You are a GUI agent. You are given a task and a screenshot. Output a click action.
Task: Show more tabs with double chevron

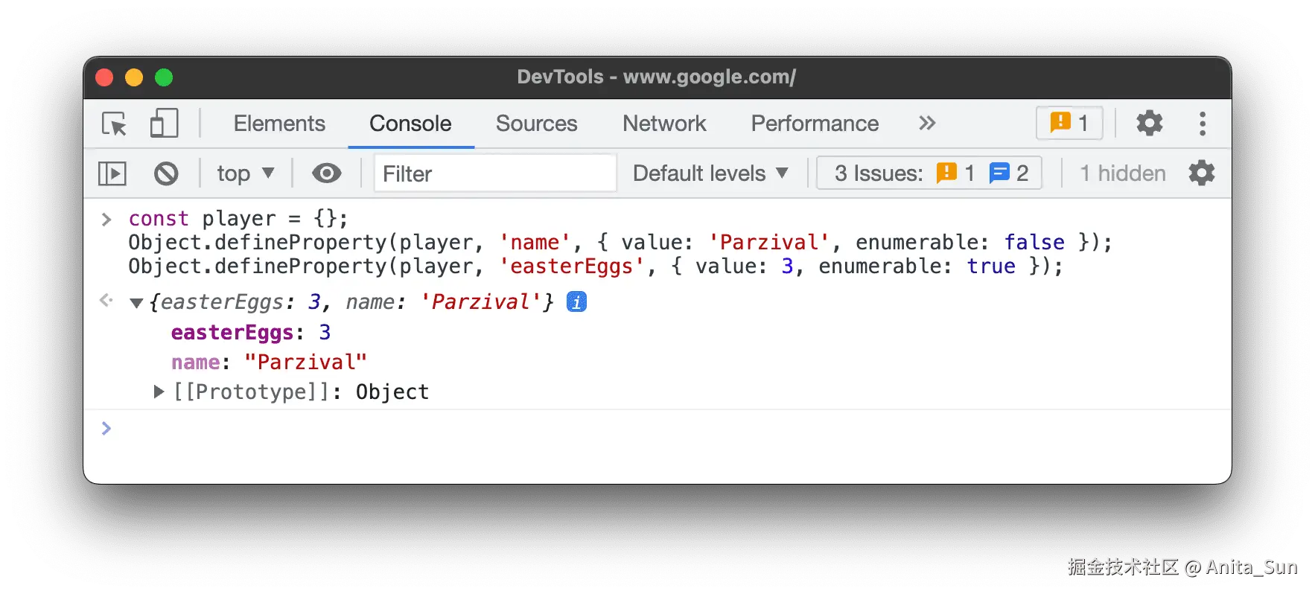point(927,124)
